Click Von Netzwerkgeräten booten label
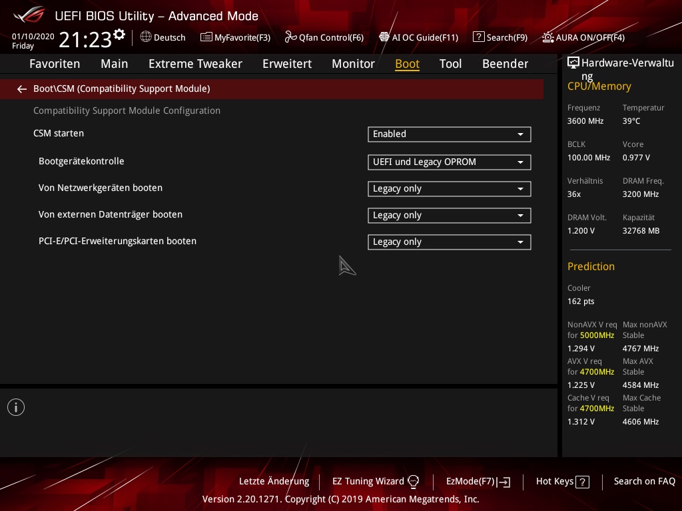This screenshot has width=682, height=511. 101,188
